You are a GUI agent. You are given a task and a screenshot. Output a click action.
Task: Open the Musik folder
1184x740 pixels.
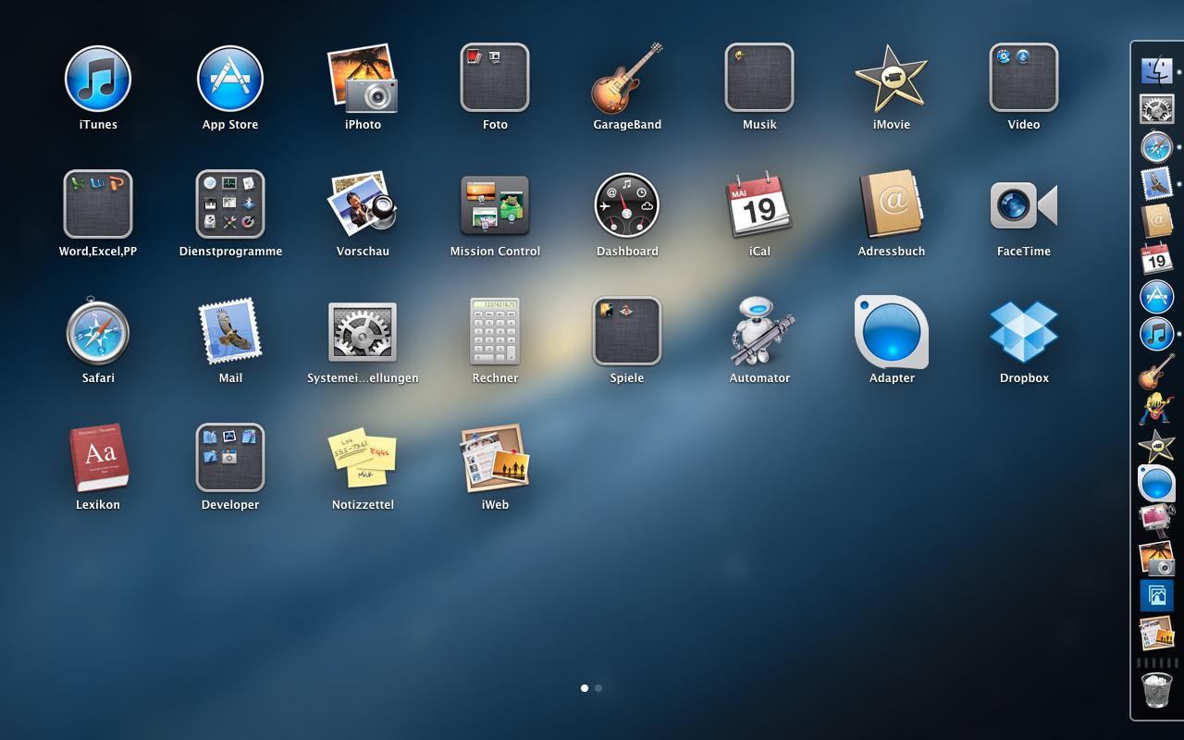(x=759, y=78)
